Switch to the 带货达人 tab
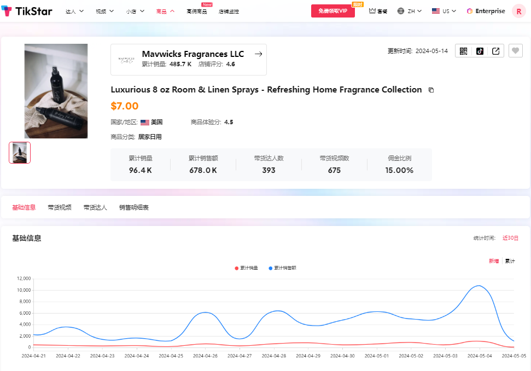 coord(95,207)
